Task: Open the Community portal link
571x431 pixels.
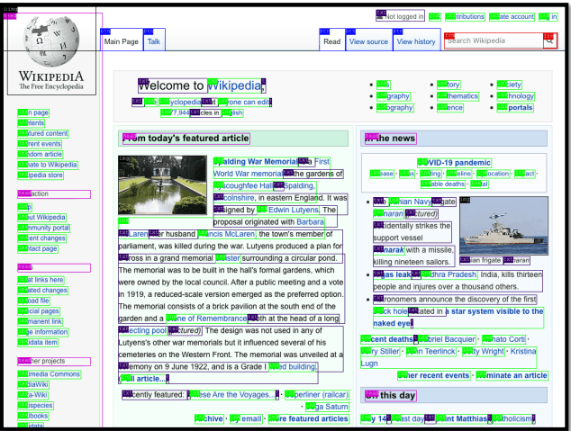Action: pos(44,228)
